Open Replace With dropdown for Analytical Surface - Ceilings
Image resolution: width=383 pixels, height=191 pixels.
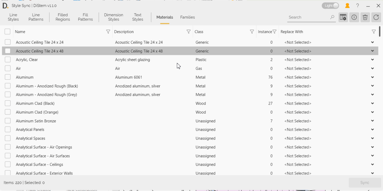click(x=372, y=164)
